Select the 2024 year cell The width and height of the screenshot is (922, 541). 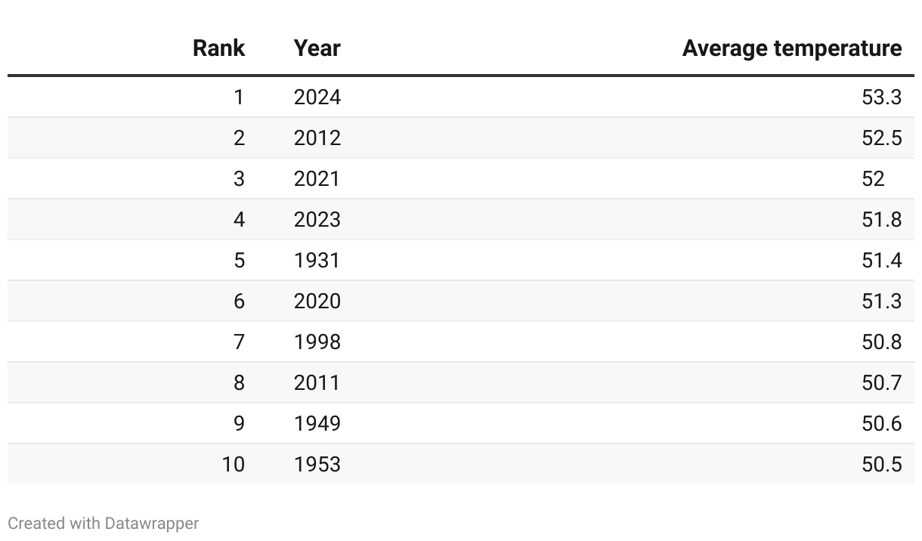coord(317,97)
